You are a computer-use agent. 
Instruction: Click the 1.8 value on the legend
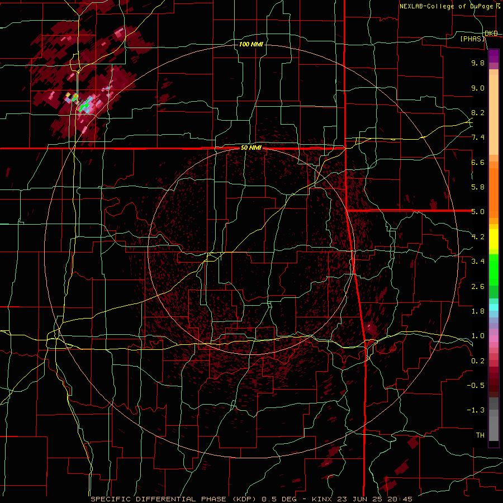coord(478,311)
